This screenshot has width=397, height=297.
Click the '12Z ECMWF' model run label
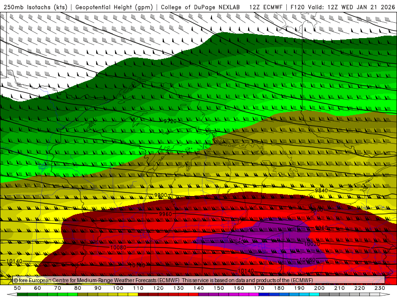tap(266, 7)
